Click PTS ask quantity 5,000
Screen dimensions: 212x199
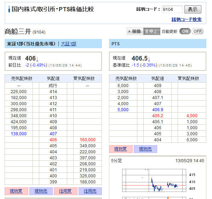pyautogui.click(x=123, y=109)
